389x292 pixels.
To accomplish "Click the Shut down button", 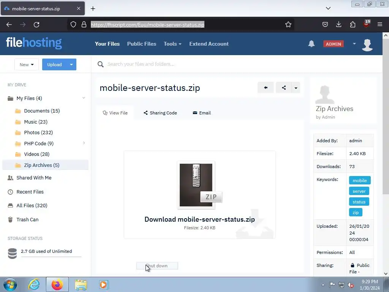I will pos(157,266).
